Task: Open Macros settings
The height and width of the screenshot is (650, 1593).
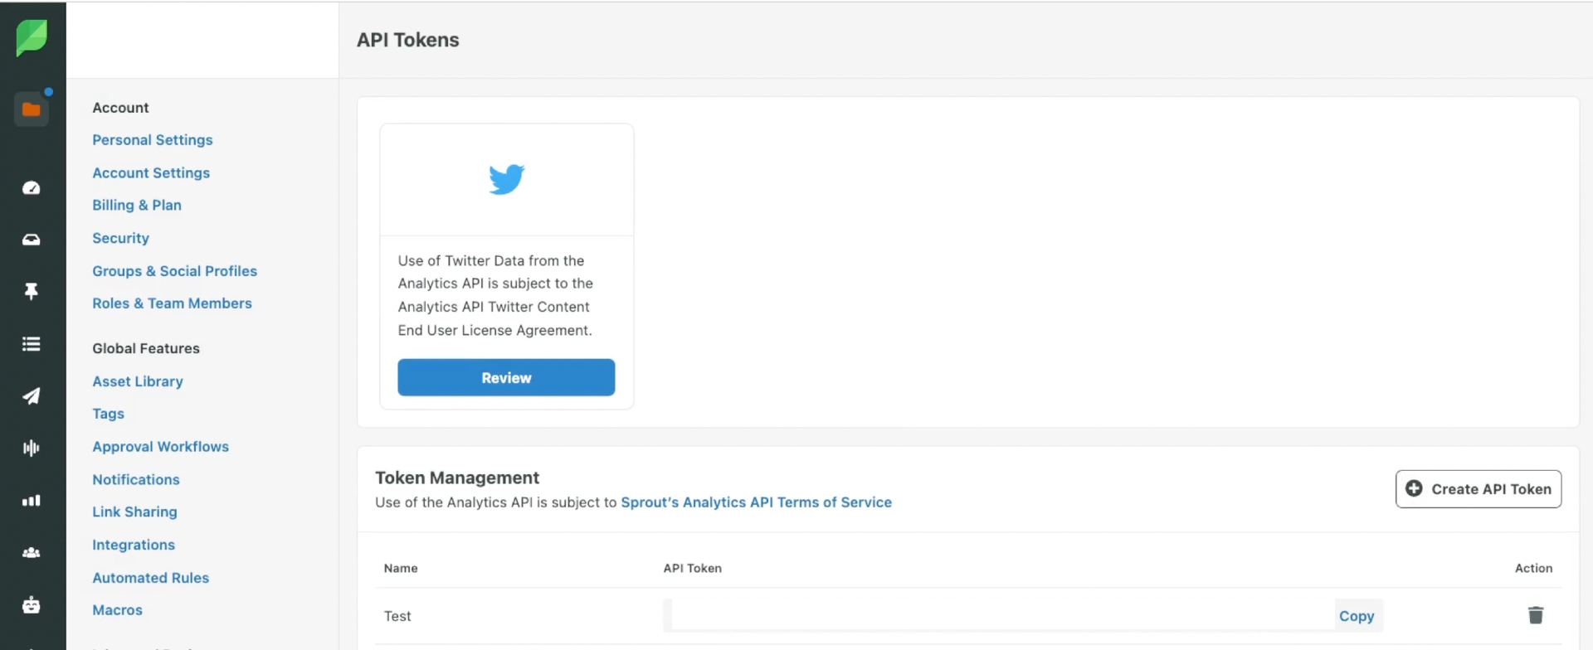Action: point(118,610)
